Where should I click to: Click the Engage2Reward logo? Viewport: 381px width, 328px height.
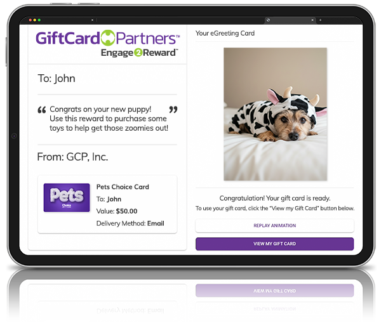(140, 53)
